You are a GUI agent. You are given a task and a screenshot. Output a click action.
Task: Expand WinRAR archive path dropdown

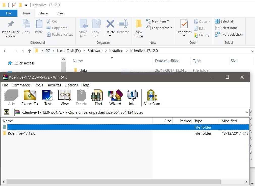[247, 112]
